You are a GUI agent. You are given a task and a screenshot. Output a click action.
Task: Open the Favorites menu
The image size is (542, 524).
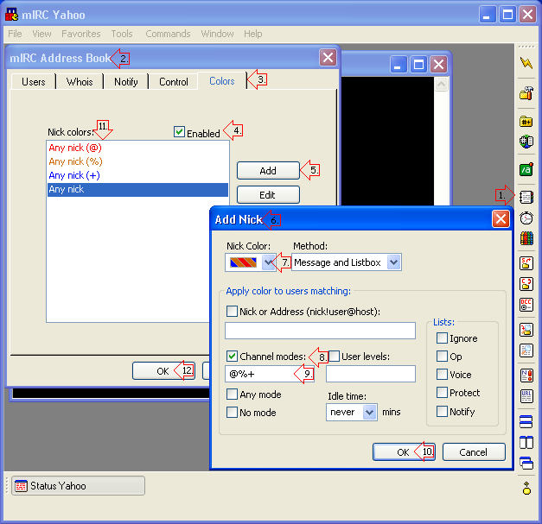coord(81,34)
